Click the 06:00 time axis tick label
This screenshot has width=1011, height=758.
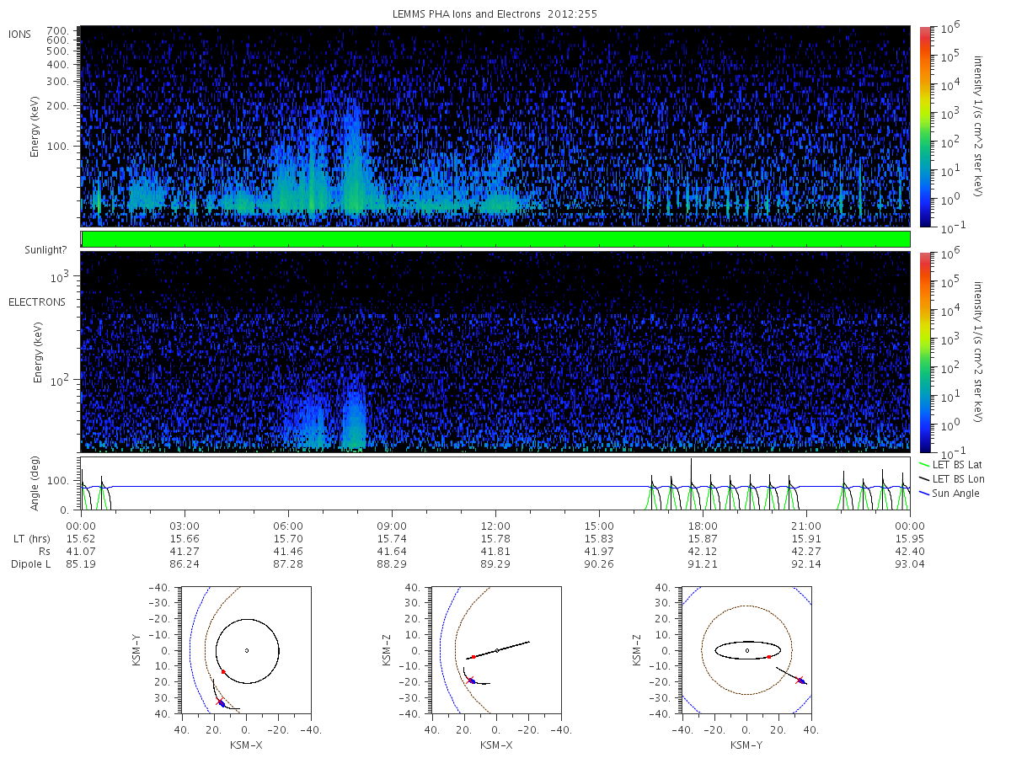point(288,526)
